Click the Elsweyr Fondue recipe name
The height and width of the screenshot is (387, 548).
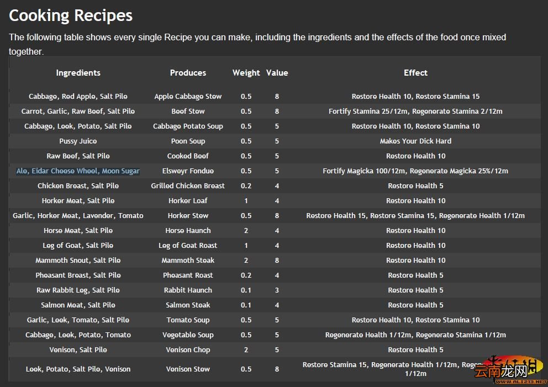(x=188, y=171)
